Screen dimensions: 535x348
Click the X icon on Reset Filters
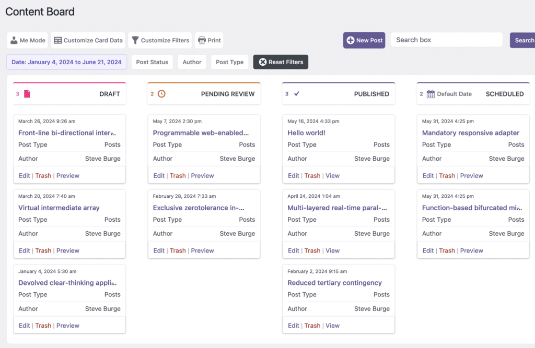click(x=263, y=62)
